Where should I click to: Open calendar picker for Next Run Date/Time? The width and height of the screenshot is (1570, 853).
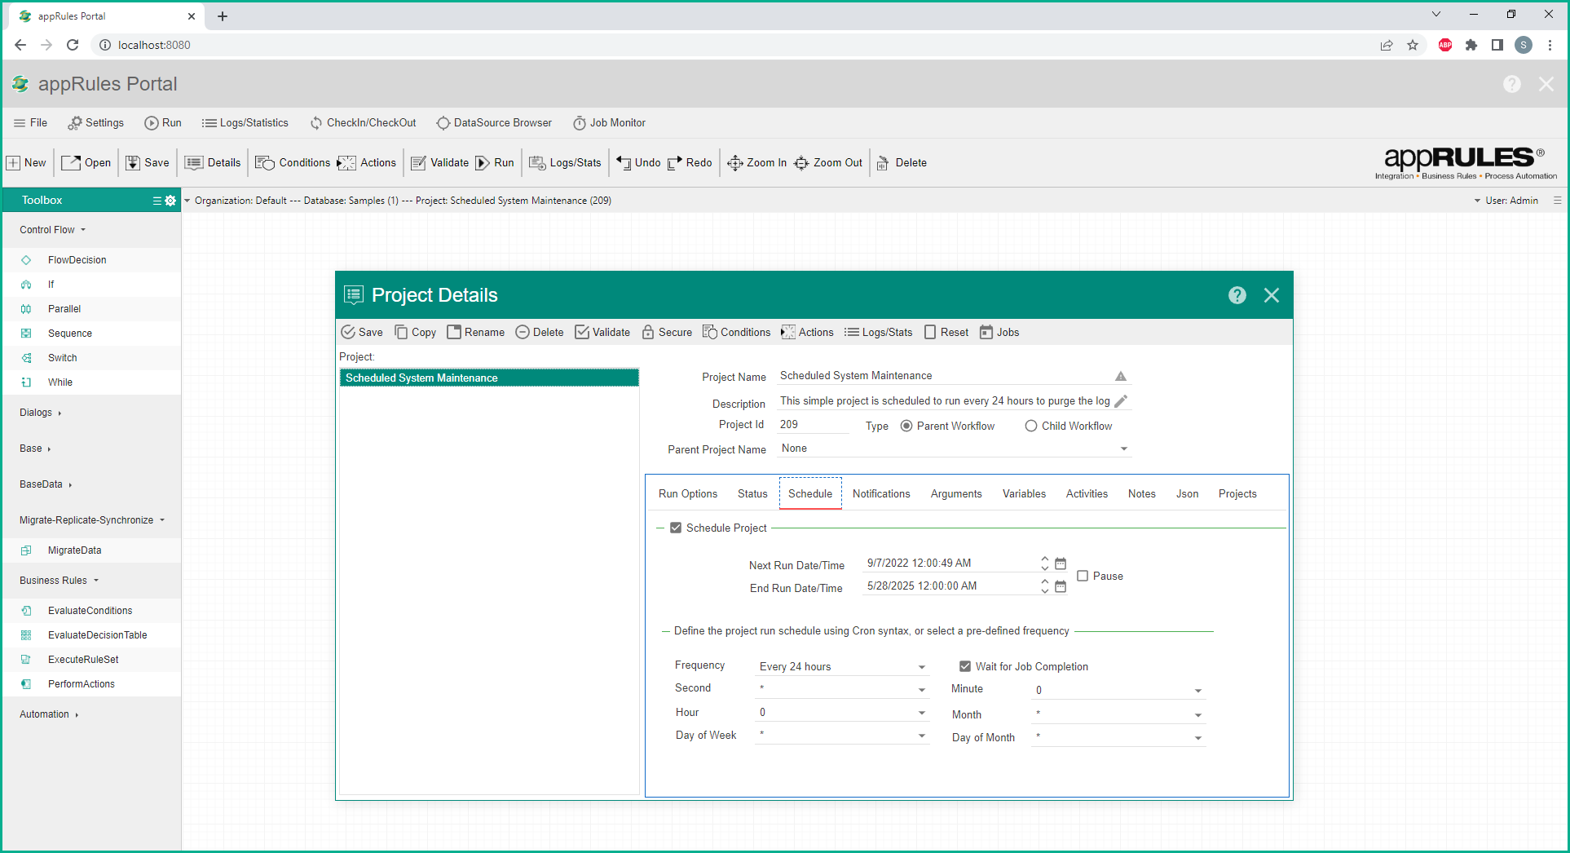(x=1061, y=564)
